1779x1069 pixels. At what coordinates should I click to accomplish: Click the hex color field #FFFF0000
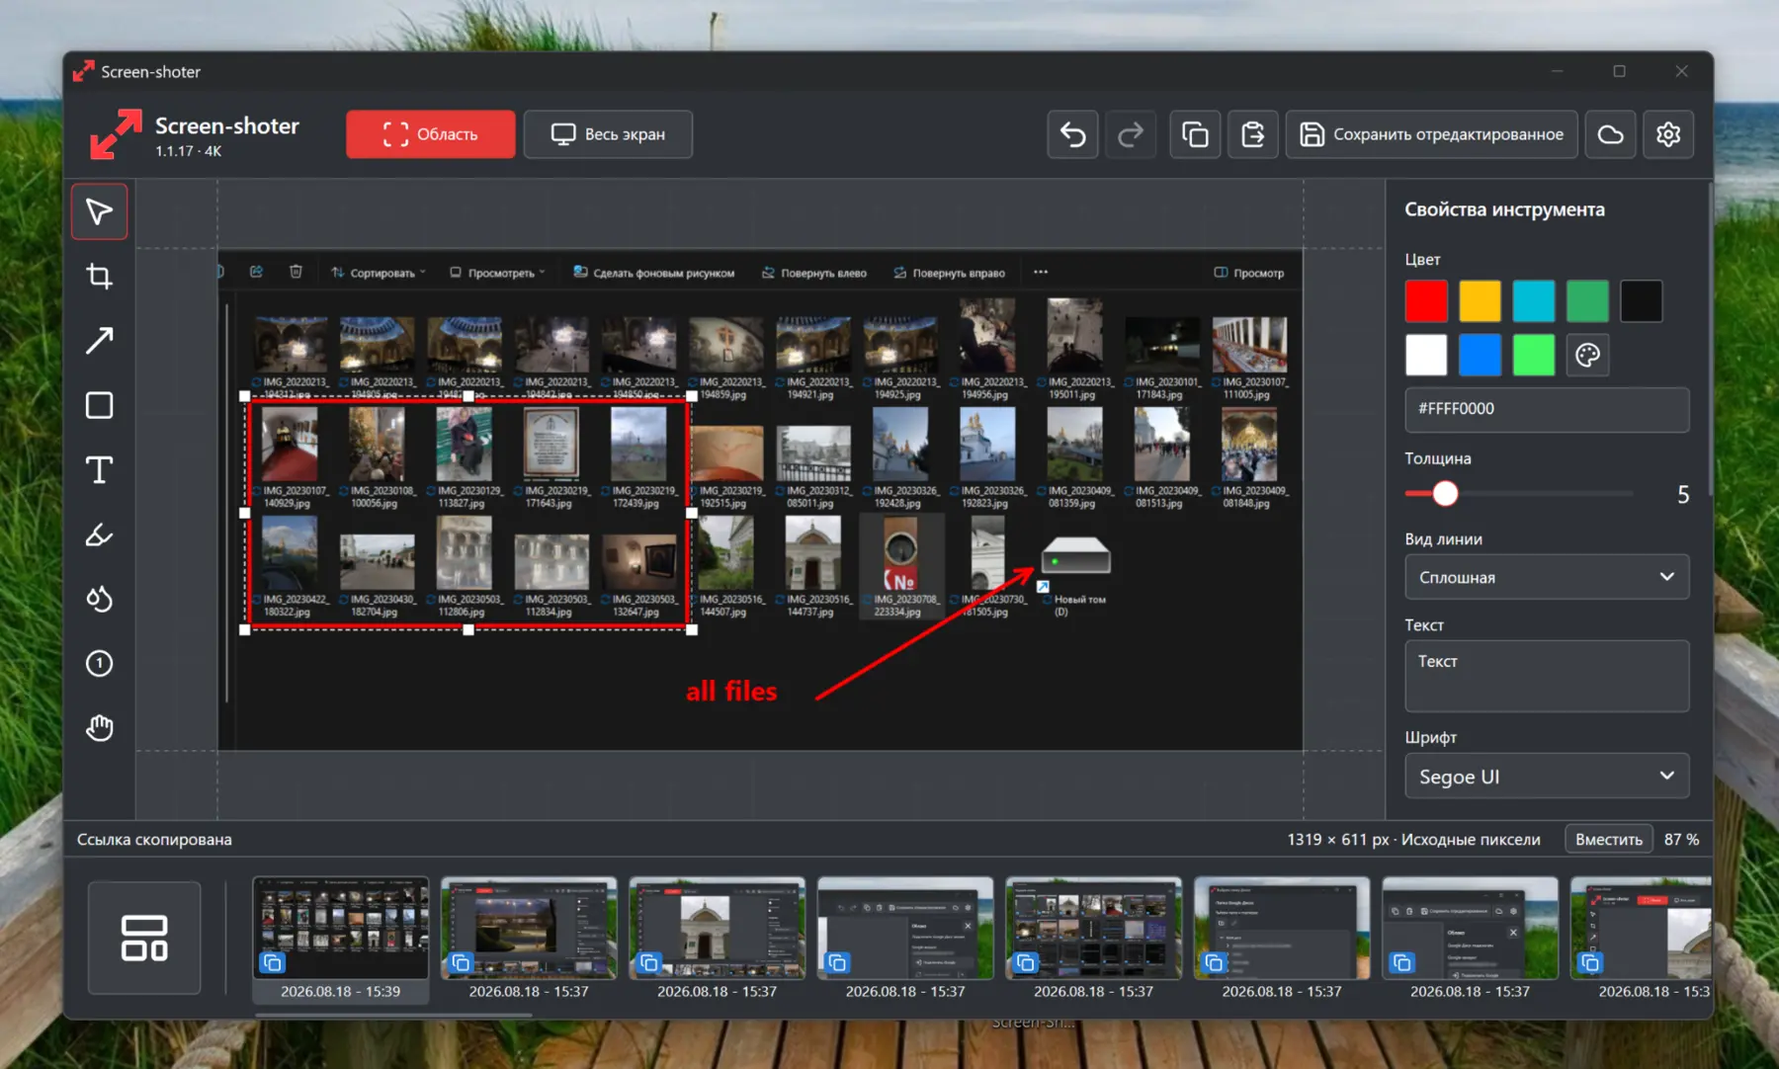coord(1547,409)
